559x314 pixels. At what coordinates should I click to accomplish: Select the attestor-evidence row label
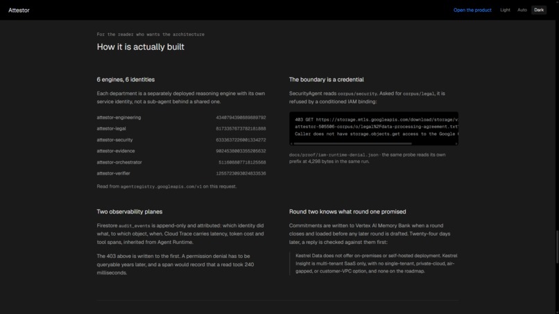coord(116,151)
